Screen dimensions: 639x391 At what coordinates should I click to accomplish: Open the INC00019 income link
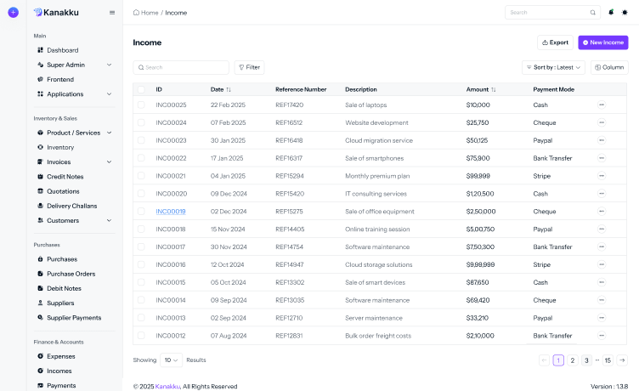(171, 211)
